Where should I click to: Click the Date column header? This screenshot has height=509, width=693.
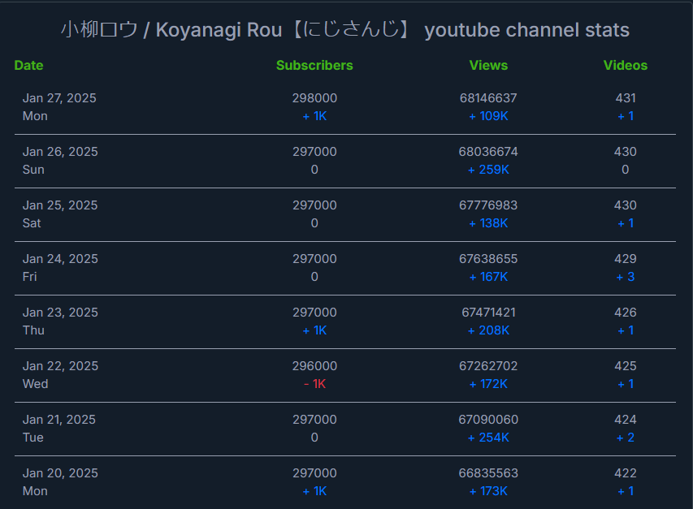click(28, 65)
